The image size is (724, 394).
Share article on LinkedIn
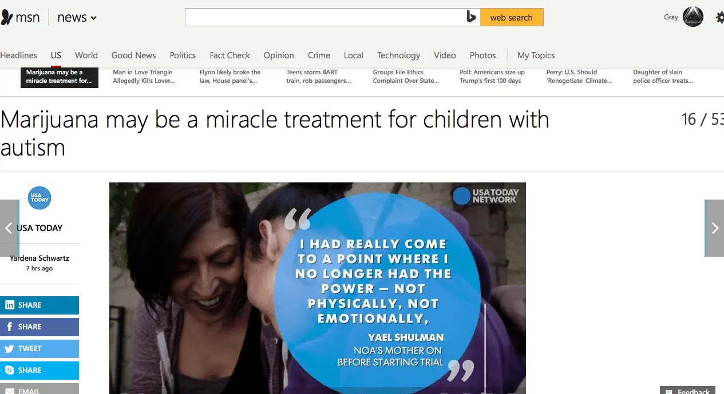pyautogui.click(x=39, y=305)
